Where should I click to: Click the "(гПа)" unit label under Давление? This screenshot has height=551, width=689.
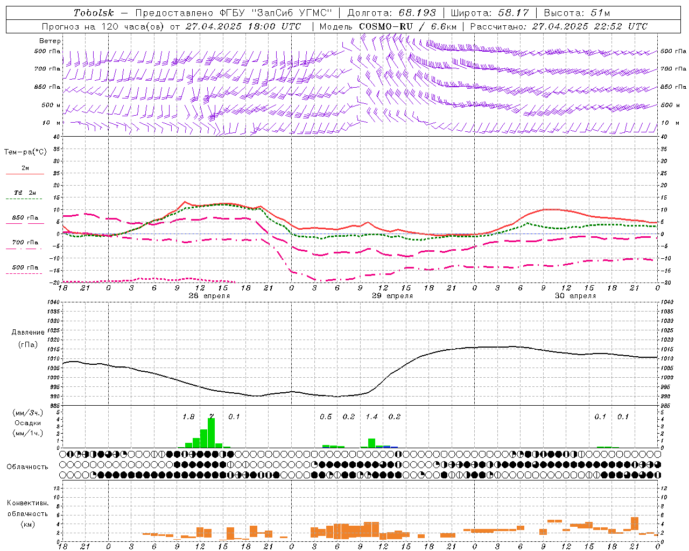[x=28, y=345]
